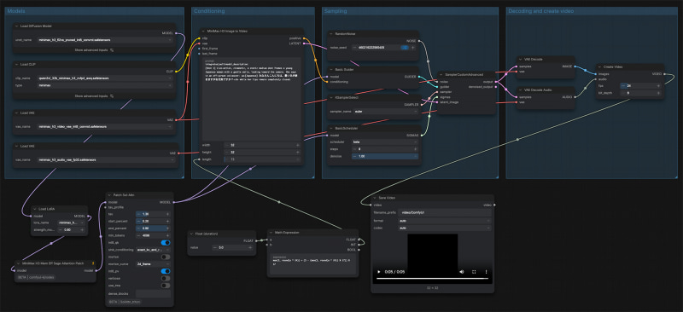Open fullscreen for video preview

click(x=474, y=272)
